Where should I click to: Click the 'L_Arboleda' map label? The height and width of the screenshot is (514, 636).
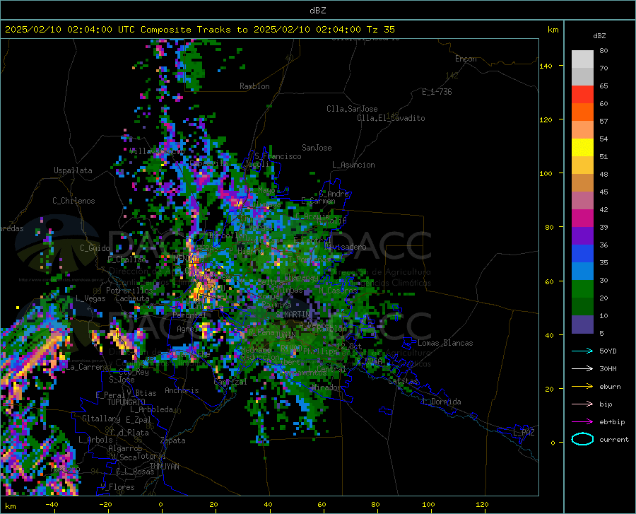(x=151, y=409)
